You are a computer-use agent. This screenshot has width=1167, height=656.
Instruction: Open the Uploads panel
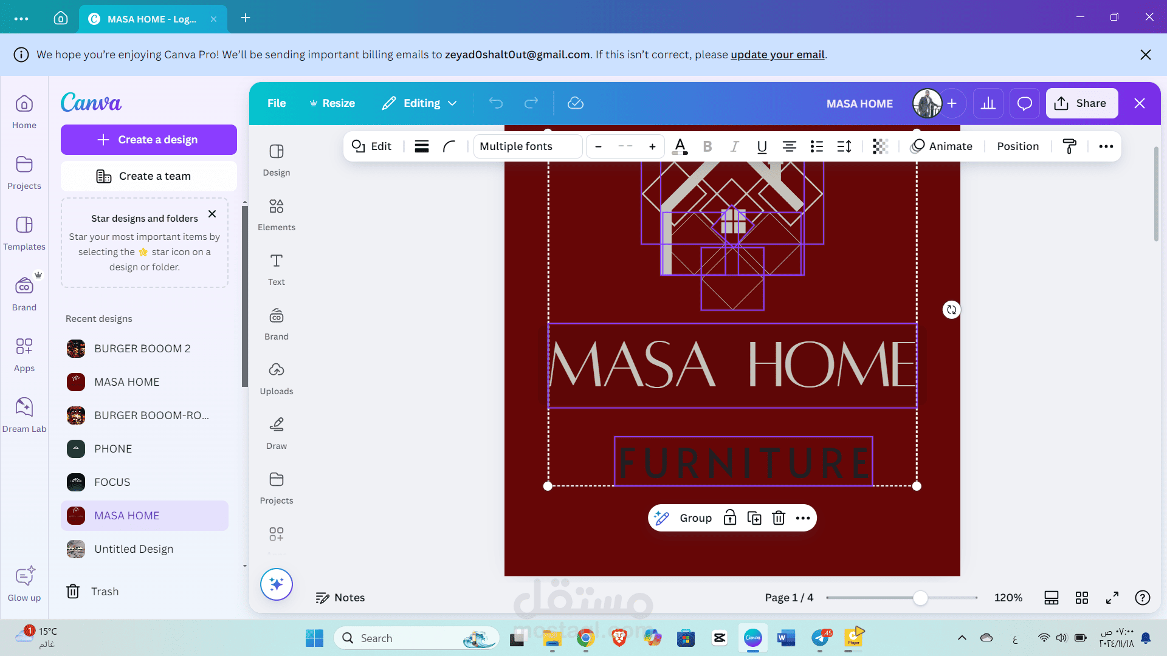(x=276, y=378)
